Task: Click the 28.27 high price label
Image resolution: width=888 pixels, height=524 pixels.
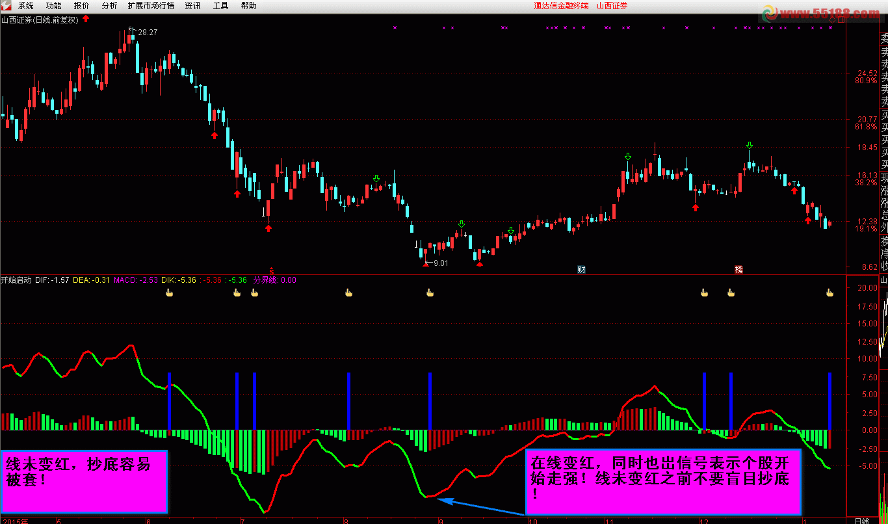Action: pyautogui.click(x=148, y=32)
